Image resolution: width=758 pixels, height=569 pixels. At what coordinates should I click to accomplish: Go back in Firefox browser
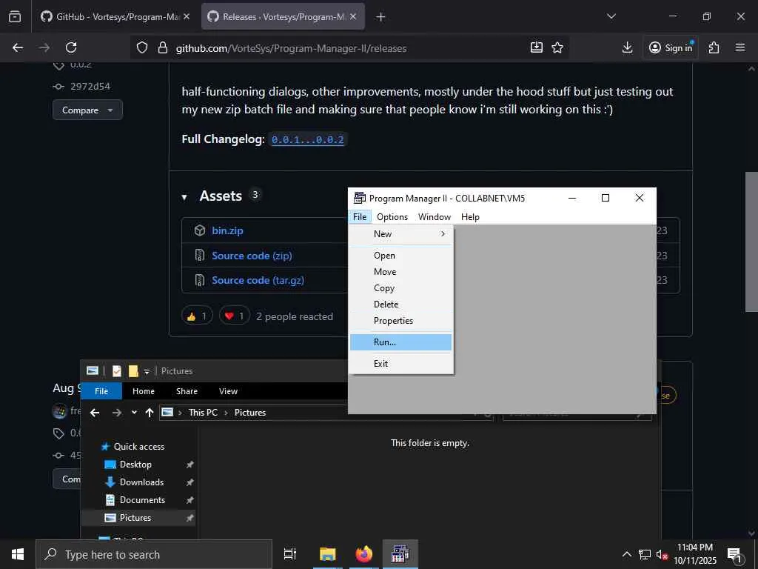(x=18, y=47)
